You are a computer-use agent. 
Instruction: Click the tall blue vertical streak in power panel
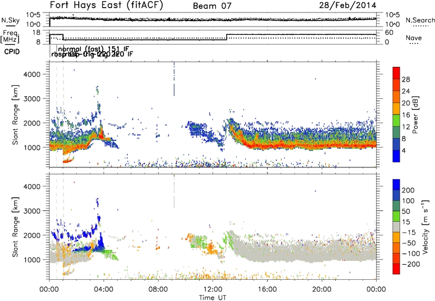pyautogui.click(x=174, y=79)
